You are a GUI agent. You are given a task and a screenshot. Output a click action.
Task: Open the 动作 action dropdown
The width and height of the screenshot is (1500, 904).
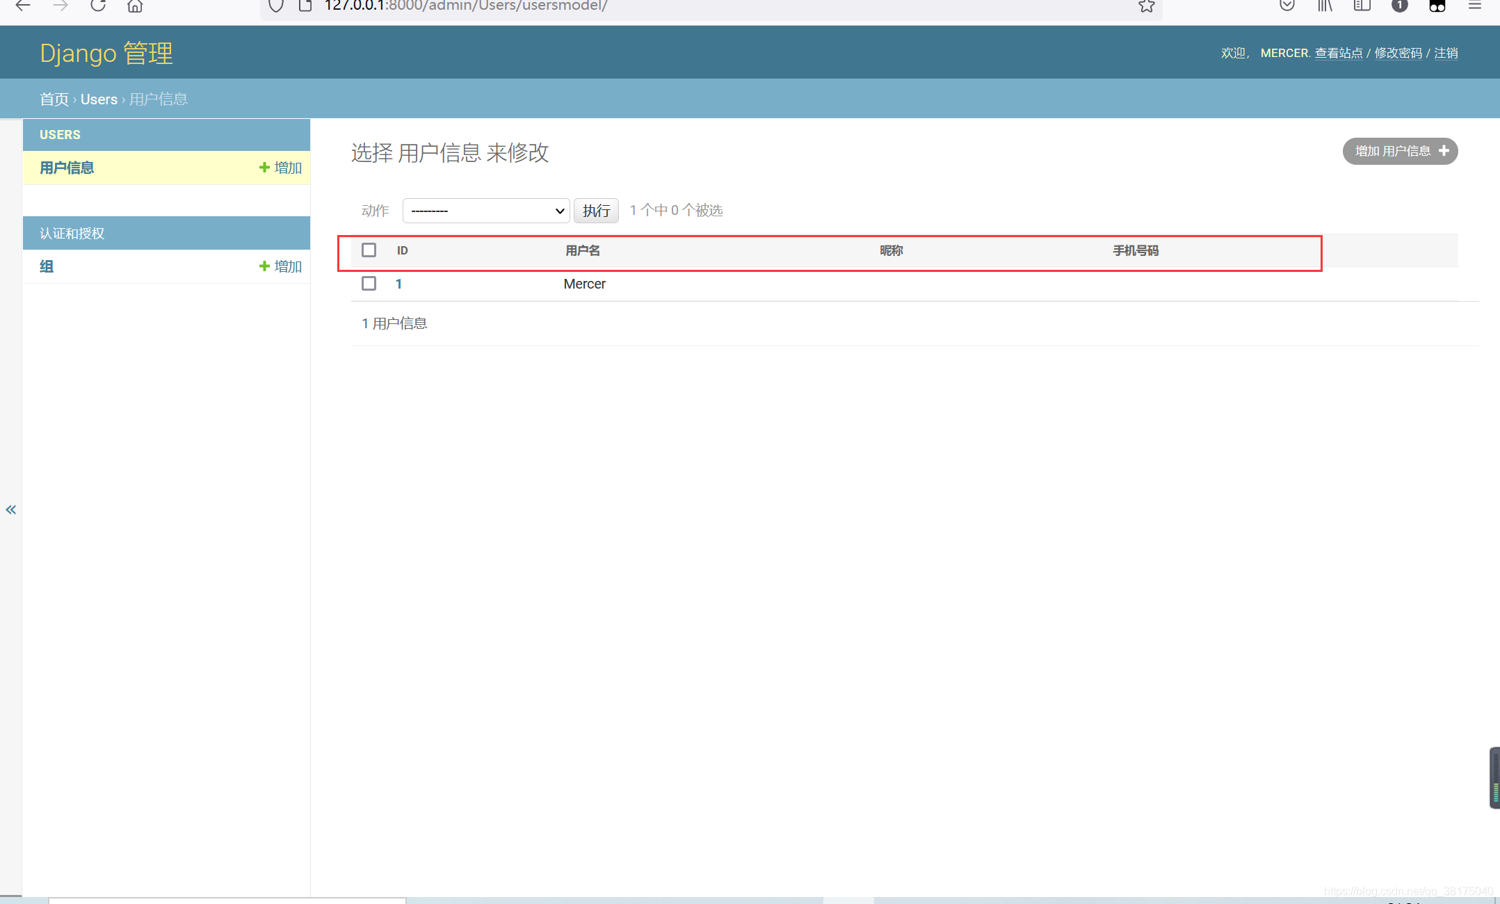coord(486,211)
